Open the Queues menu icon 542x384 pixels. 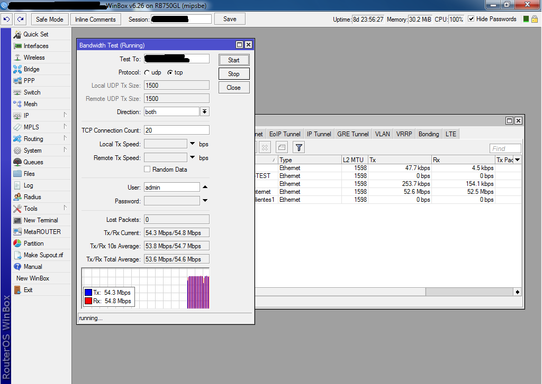(x=17, y=162)
